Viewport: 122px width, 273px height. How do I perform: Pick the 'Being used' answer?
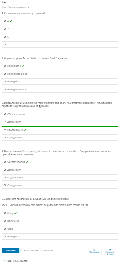tap(60, 221)
